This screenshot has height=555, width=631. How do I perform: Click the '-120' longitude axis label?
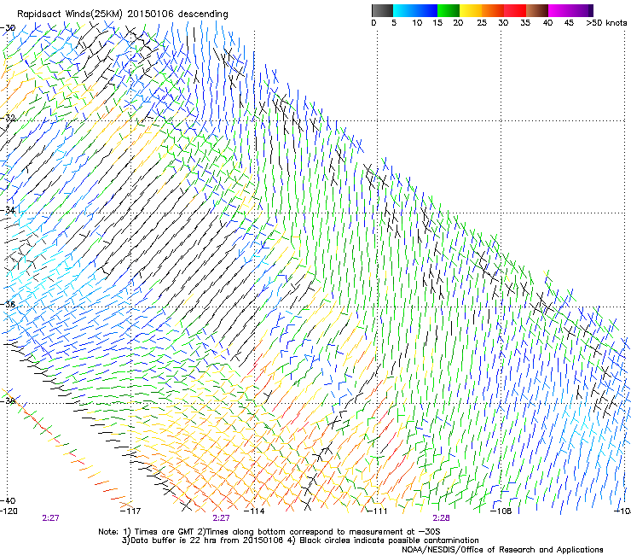click(x=9, y=511)
